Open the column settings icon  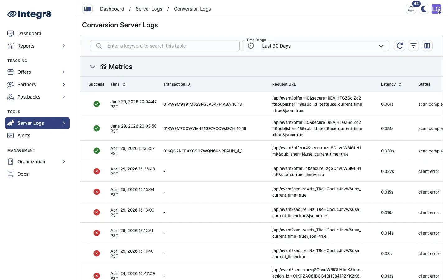tap(427, 46)
